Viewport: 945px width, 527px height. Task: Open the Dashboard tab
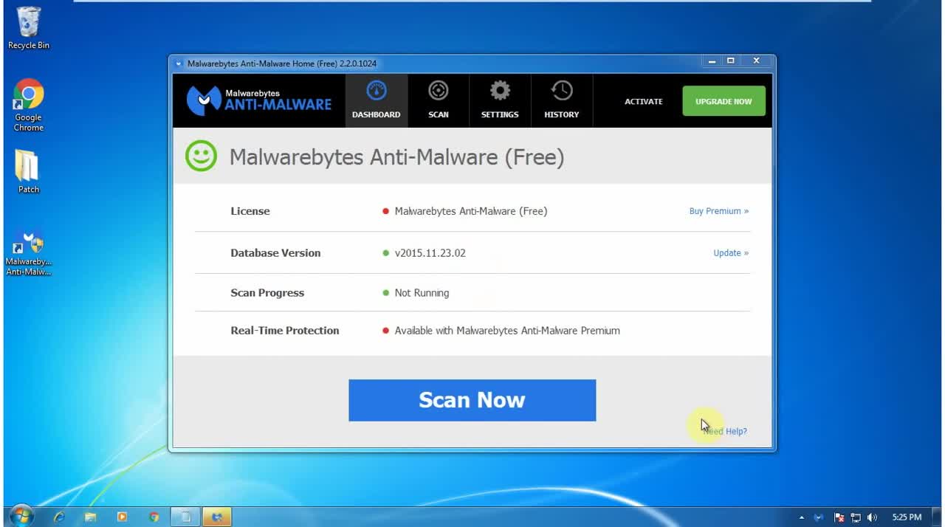[x=377, y=101]
